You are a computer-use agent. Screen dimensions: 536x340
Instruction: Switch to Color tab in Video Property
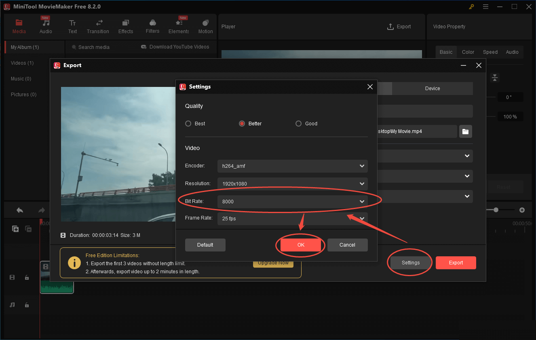(x=468, y=52)
